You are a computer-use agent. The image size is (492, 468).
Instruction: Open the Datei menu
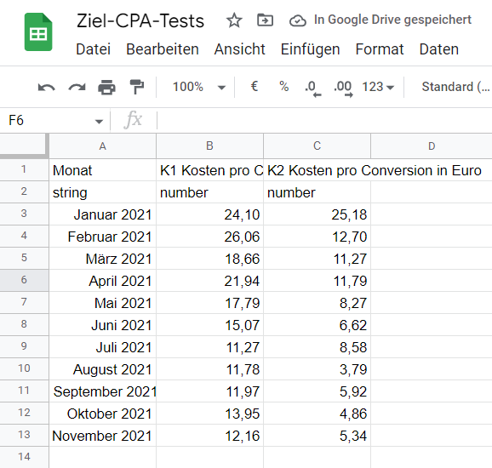tap(93, 49)
